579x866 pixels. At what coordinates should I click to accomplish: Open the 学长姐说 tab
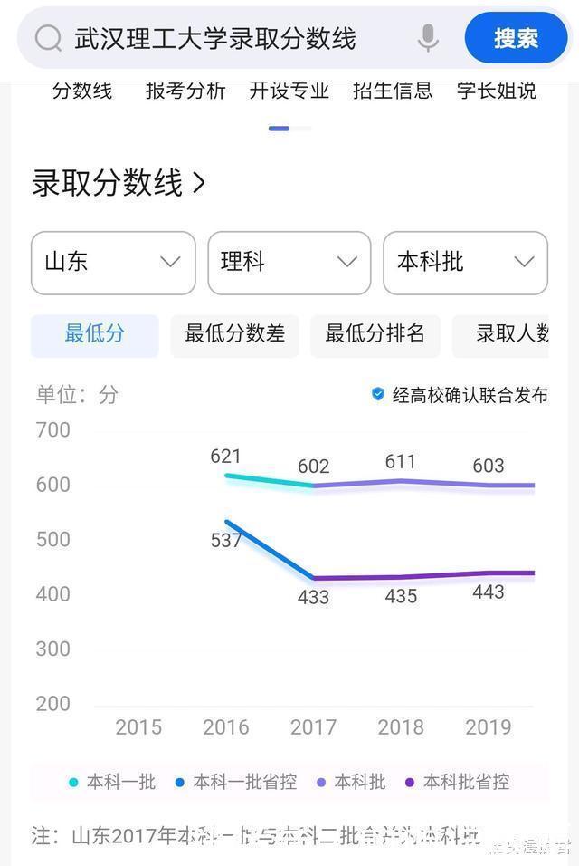point(493,91)
